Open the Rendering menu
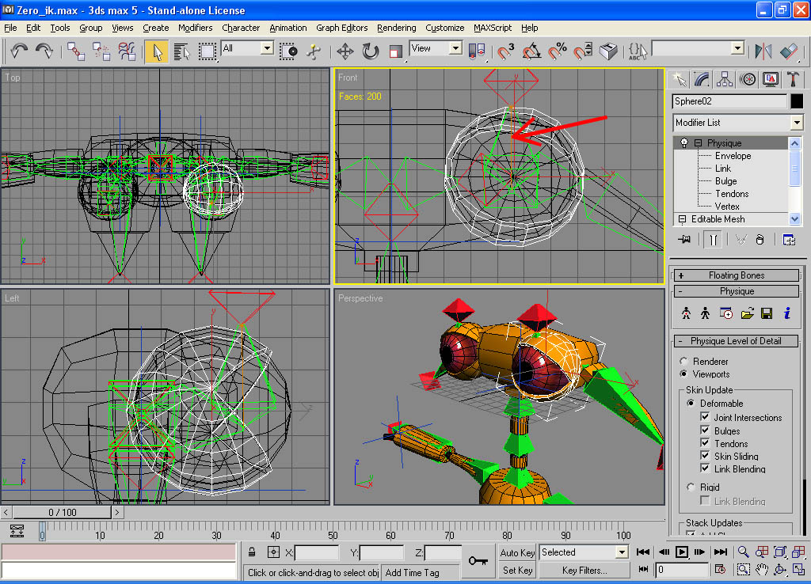The width and height of the screenshot is (811, 584). 397,28
